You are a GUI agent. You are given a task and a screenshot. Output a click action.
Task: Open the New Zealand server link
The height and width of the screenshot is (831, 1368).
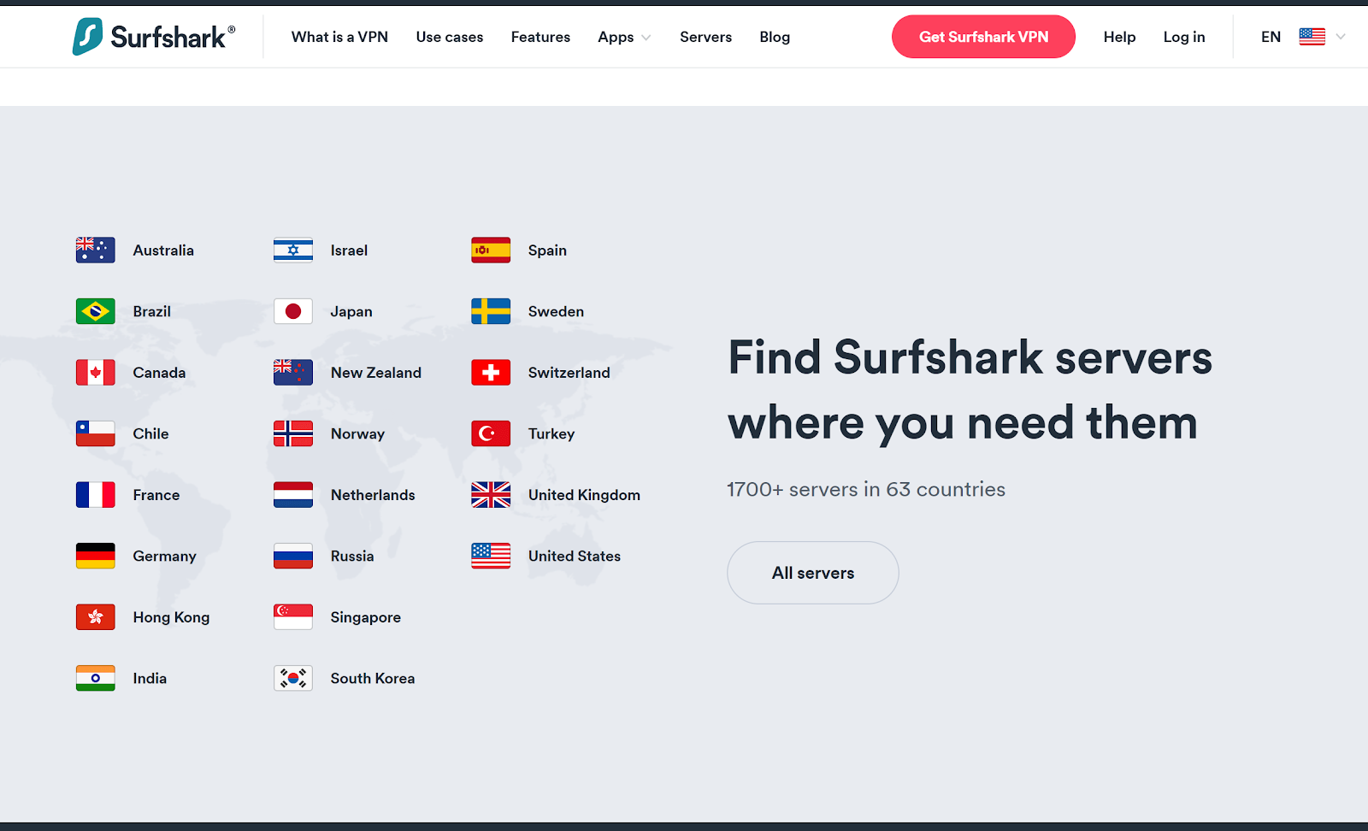pyautogui.click(x=376, y=373)
